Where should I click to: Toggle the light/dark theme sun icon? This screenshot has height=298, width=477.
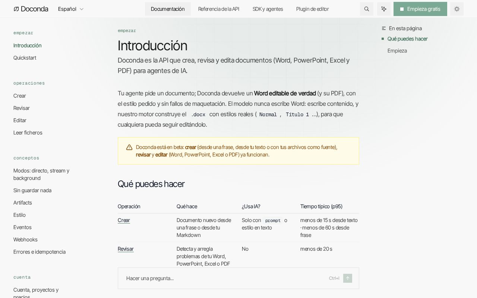pyautogui.click(x=457, y=9)
